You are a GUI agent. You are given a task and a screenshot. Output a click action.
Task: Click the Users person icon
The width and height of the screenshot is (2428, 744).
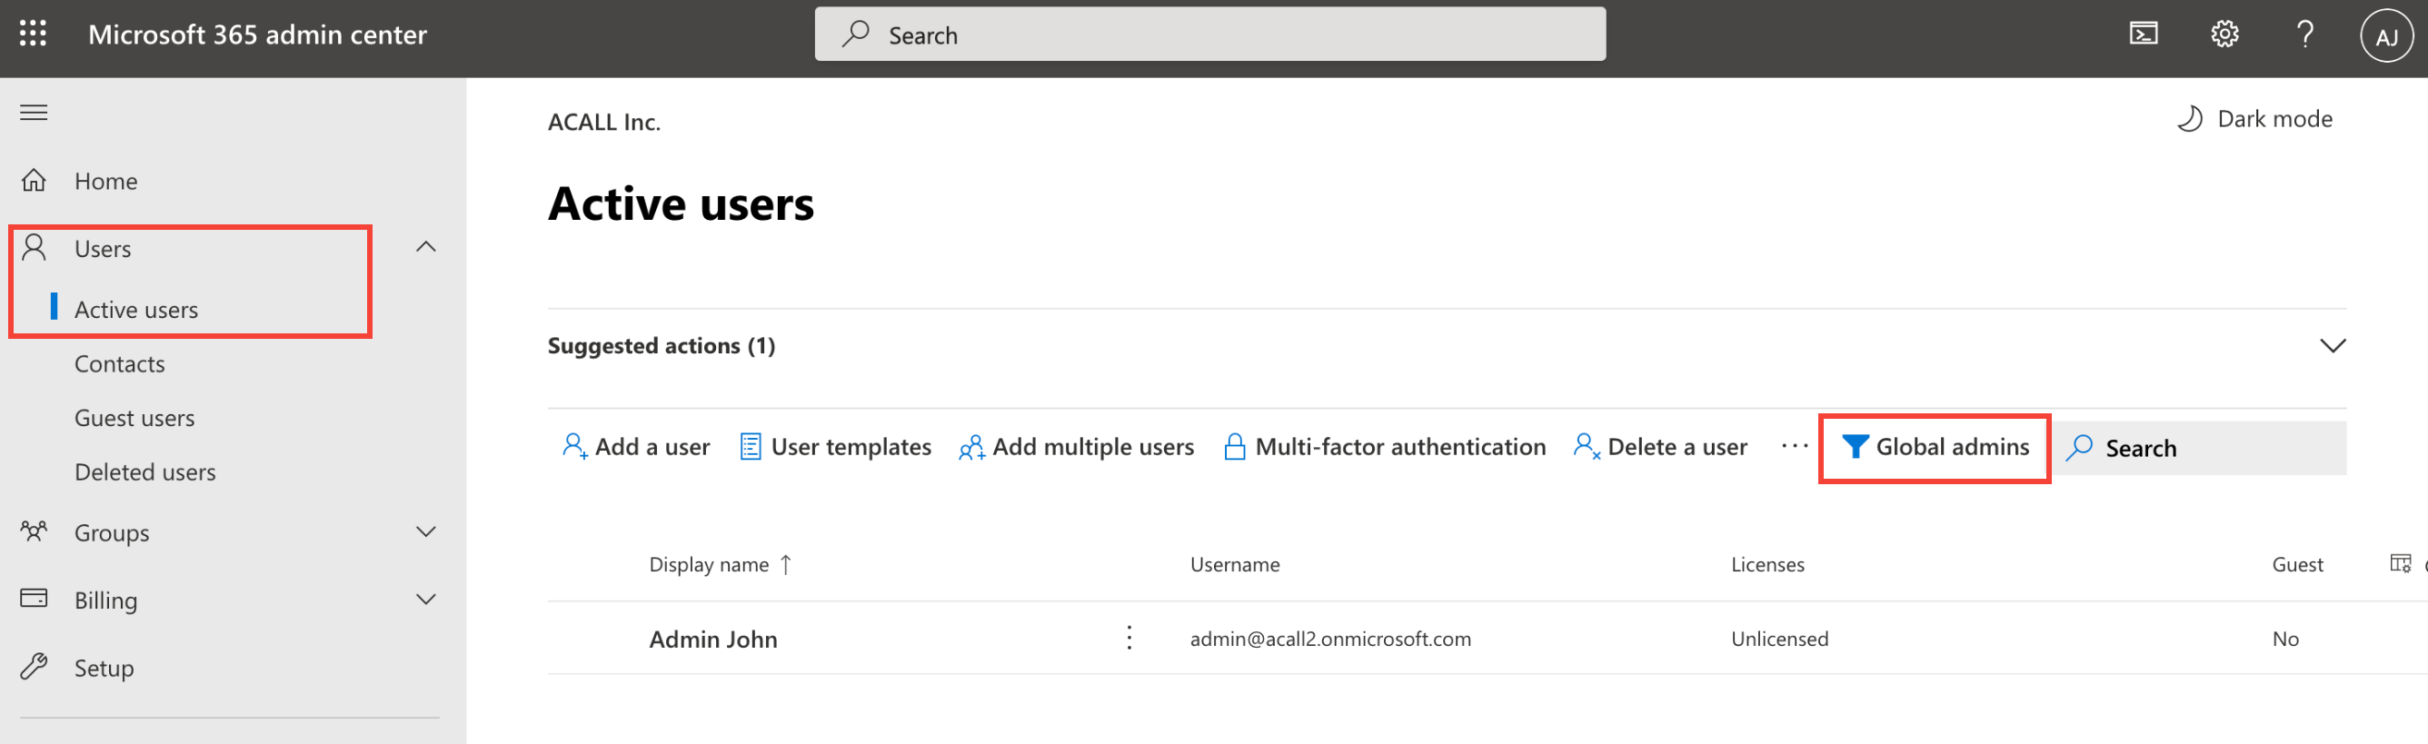(34, 248)
